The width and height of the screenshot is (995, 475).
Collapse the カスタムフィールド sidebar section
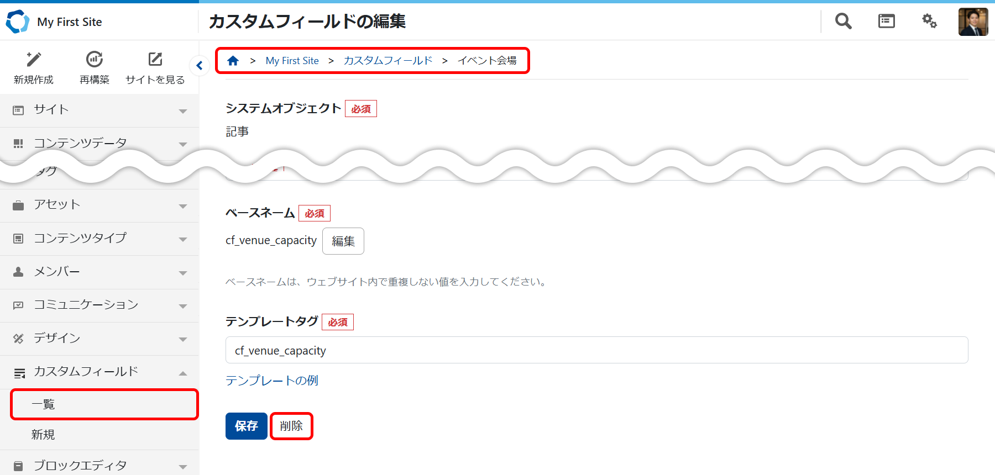pyautogui.click(x=99, y=372)
